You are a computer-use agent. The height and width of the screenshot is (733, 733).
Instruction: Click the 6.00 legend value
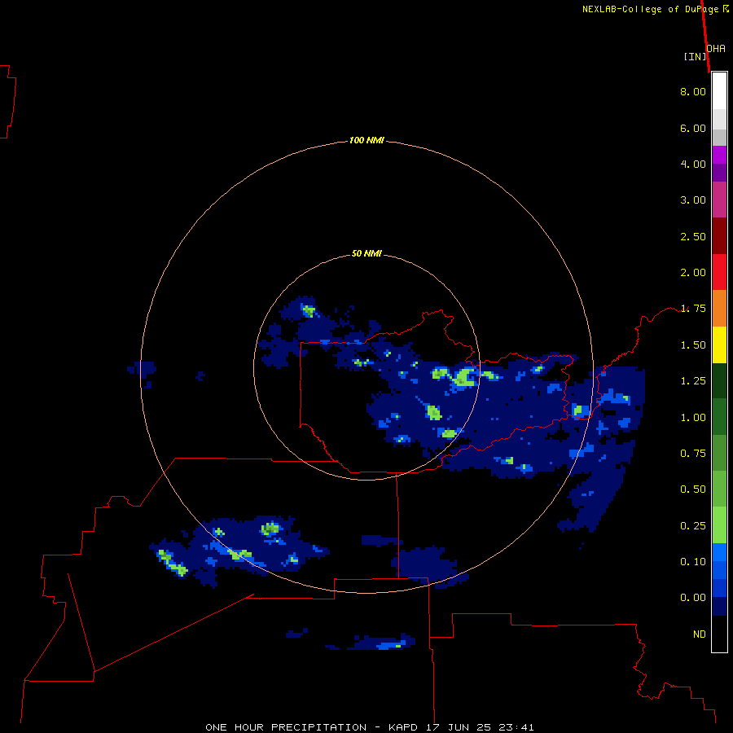(x=693, y=128)
